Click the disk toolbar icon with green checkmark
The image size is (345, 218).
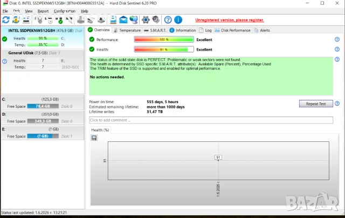[59, 20]
